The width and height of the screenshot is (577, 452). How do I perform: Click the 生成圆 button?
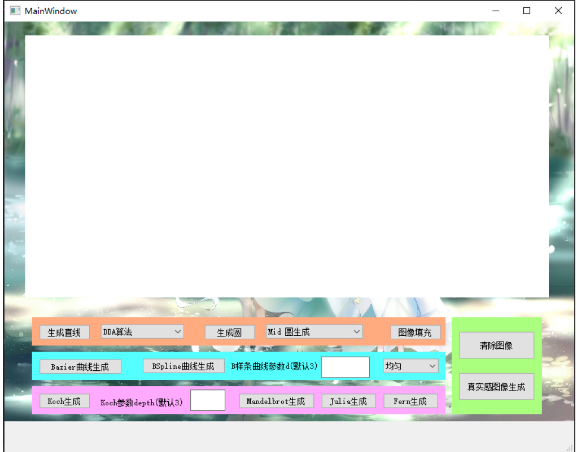pos(230,332)
